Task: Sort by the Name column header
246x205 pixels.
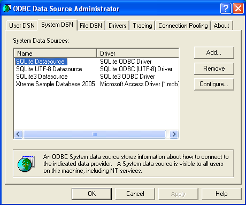Action: click(55, 53)
